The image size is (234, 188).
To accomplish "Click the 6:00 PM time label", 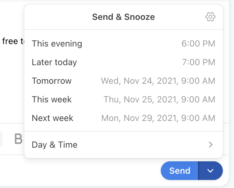I will tap(198, 43).
